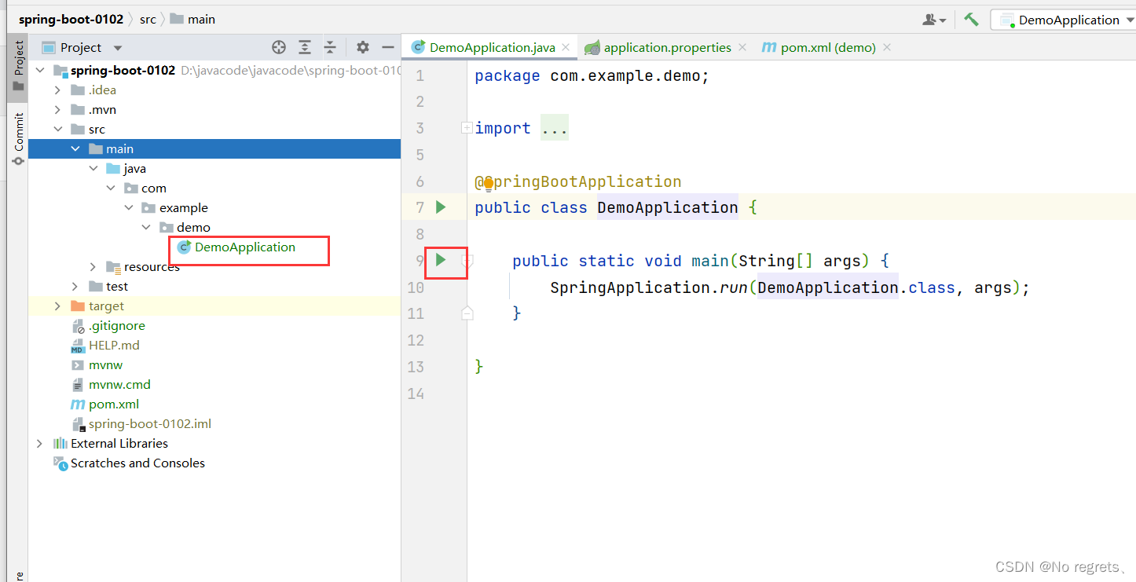Collapse the main folder node
Viewport: 1136px width, 582px height.
[75, 149]
